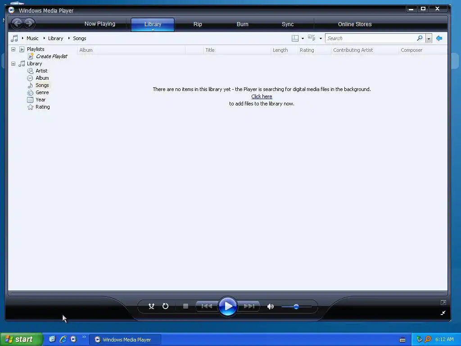This screenshot has width=461, height=346.
Task: Open the search options dropdown
Action: [429, 39]
